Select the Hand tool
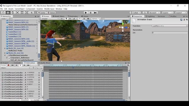Image resolution: width=189 pixels, height=106 pixels. pyautogui.click(x=3, y=13)
